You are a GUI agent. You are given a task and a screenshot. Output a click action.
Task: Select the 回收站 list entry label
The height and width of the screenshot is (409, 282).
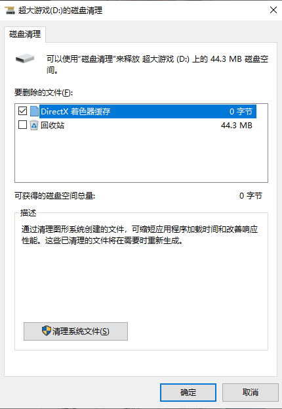pos(52,126)
